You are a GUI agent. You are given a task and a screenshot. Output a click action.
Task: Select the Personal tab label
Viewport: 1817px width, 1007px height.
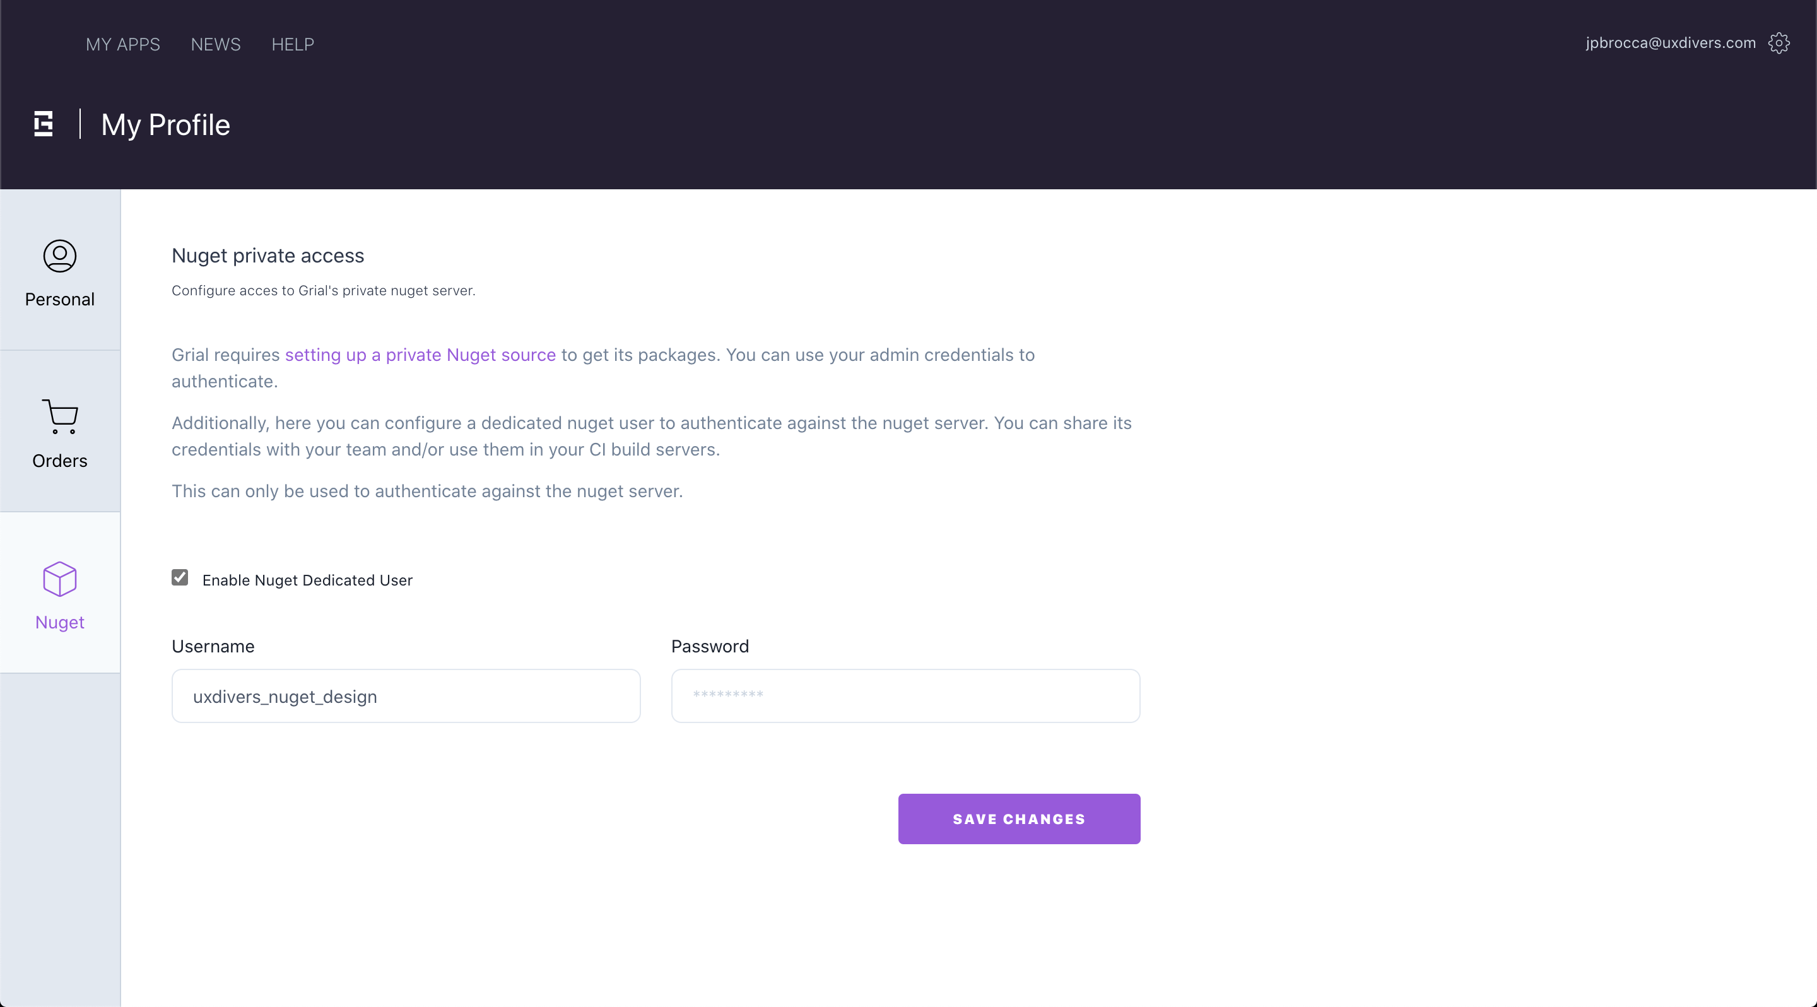pos(60,300)
